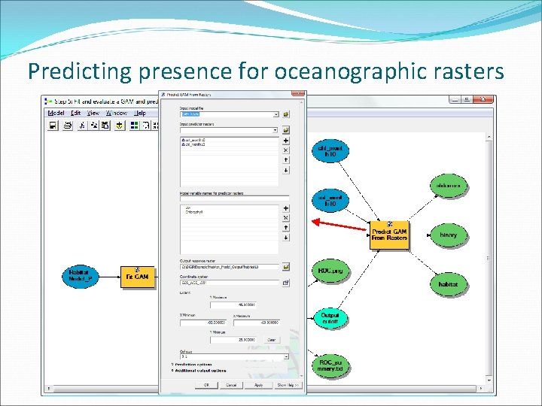This screenshot has width=542, height=406.
Task: Click the Auto Layout grid icon
Action: tap(134, 126)
